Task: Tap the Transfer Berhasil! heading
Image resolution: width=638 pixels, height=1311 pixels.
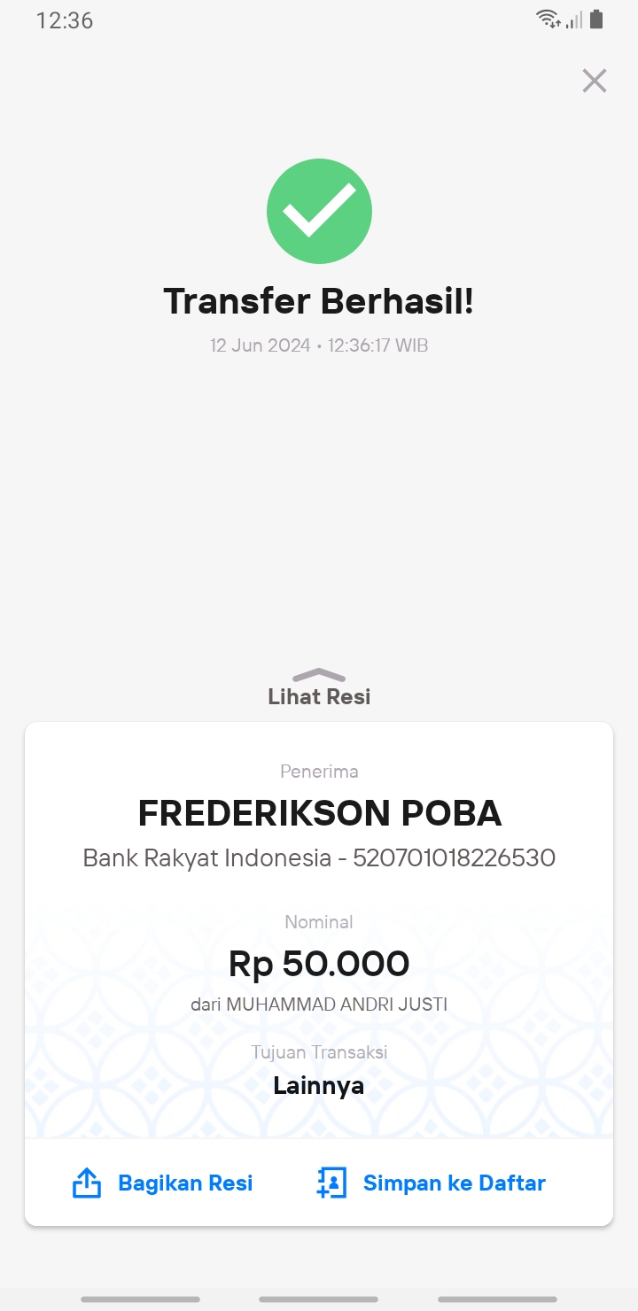Action: coord(319,301)
